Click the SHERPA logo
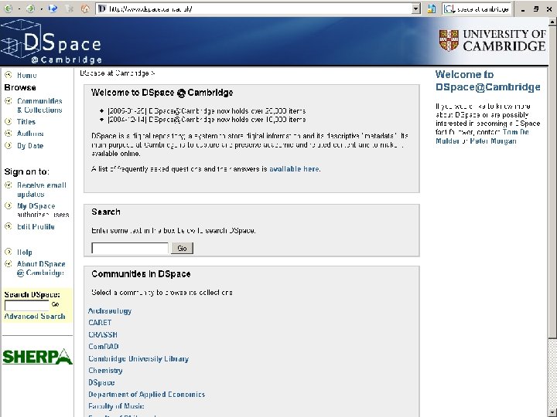Image resolution: width=557 pixels, height=417 pixels. pyautogui.click(x=37, y=356)
